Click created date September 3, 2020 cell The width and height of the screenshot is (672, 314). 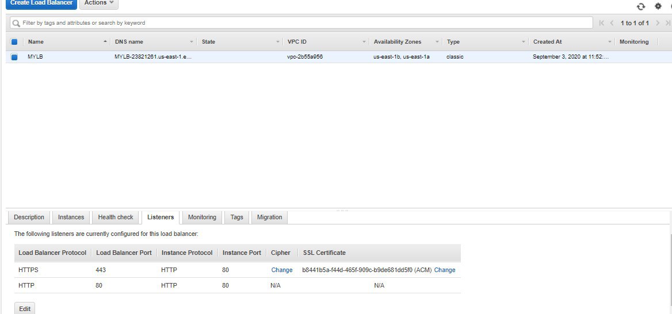tap(571, 56)
